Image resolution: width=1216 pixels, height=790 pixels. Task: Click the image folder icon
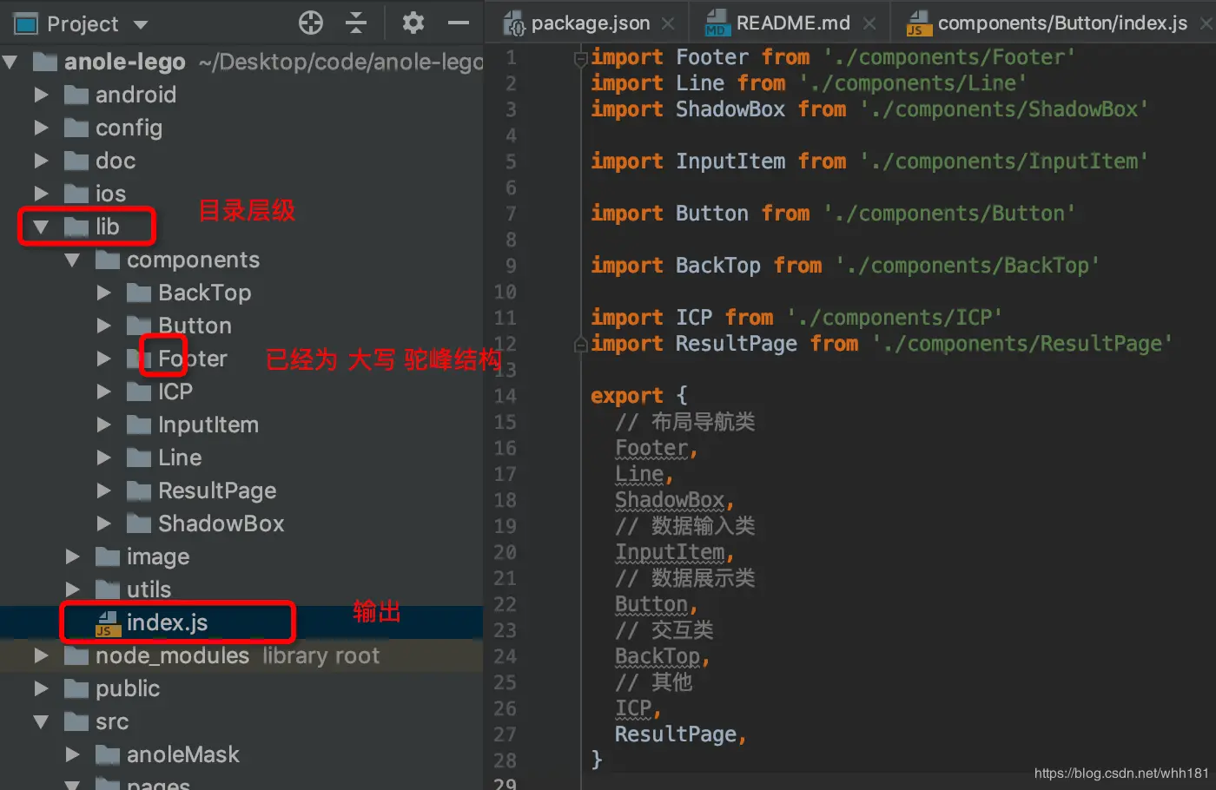point(108,556)
